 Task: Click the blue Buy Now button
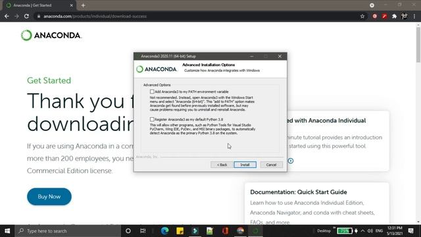pos(49,197)
